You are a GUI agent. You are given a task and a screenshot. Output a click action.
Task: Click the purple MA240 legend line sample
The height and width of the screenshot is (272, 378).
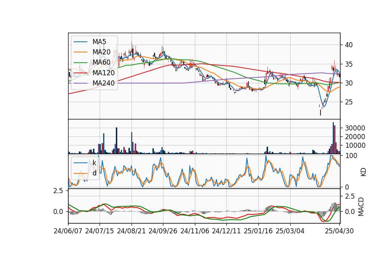(x=80, y=83)
